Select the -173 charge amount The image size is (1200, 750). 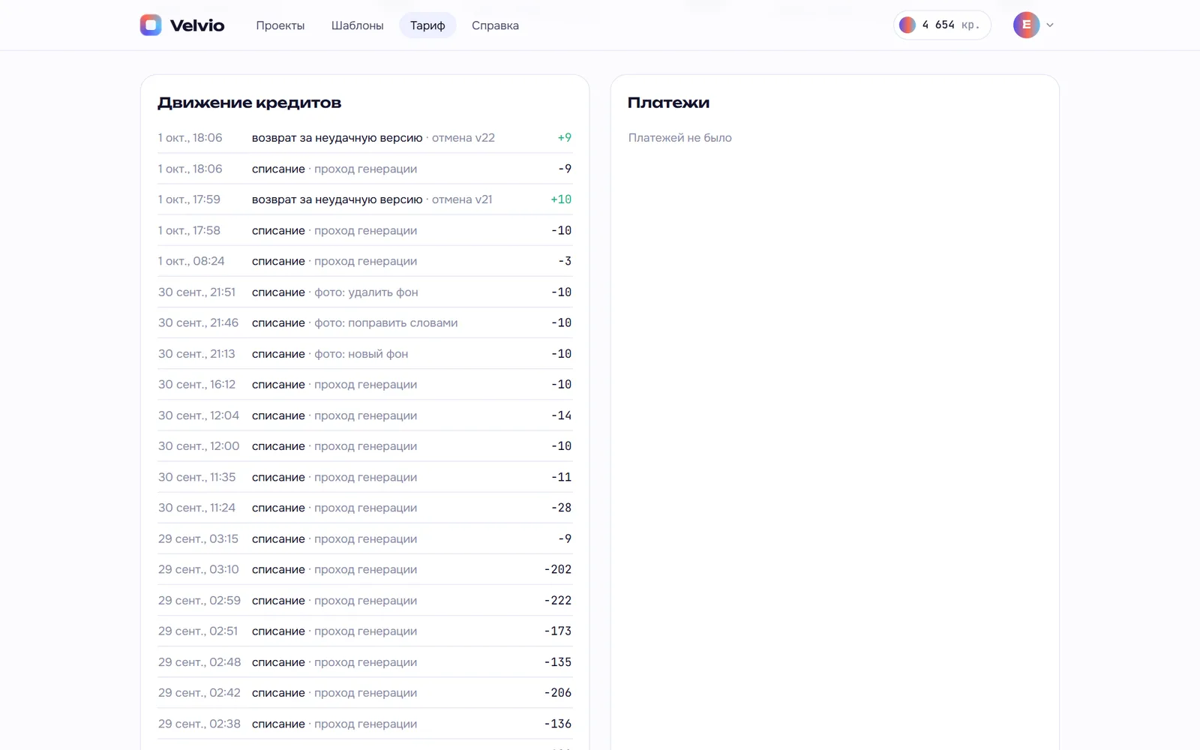coord(558,631)
